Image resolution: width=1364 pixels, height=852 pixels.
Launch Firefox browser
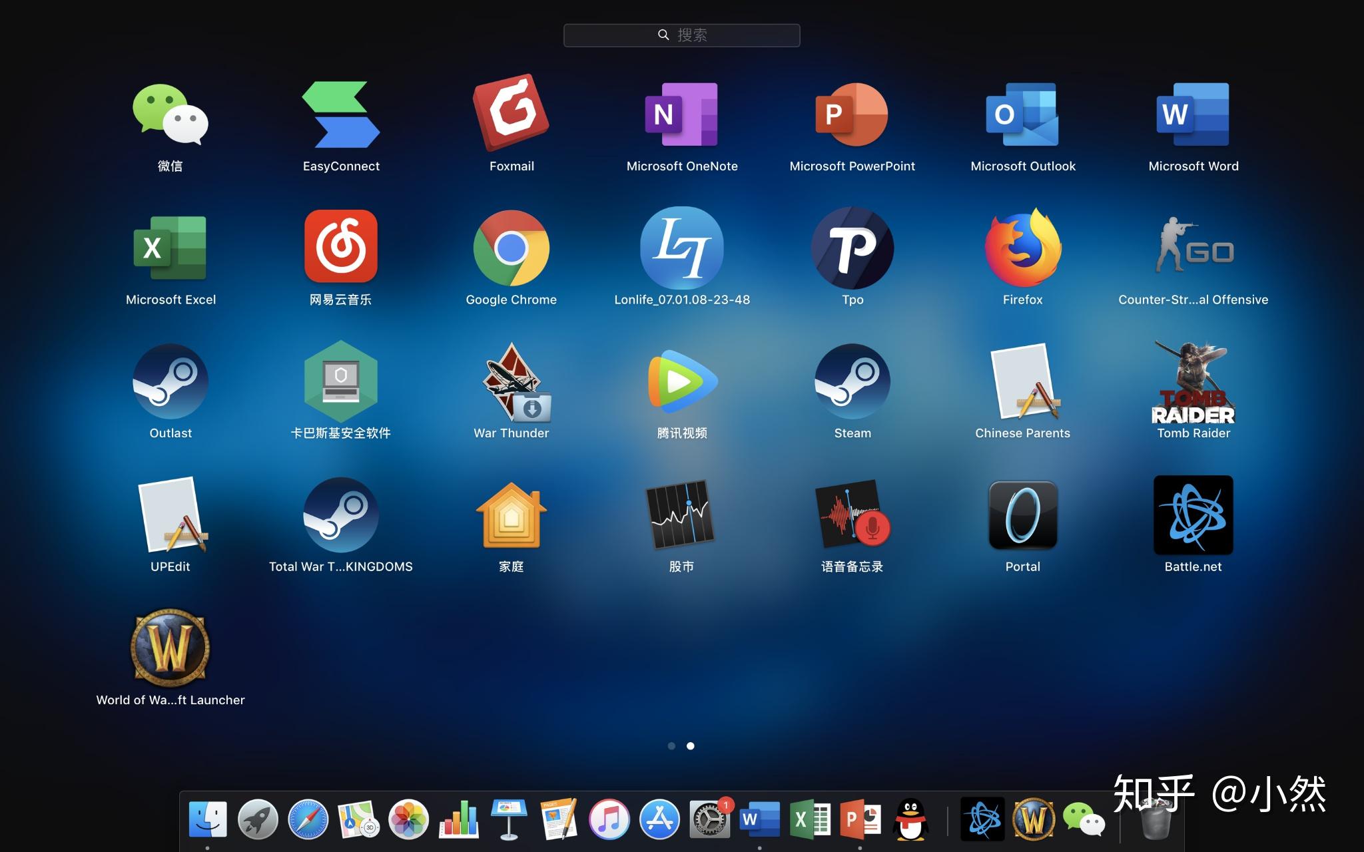click(1022, 248)
